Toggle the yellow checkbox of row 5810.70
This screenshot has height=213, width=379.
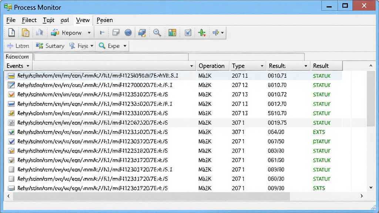coord(11,113)
